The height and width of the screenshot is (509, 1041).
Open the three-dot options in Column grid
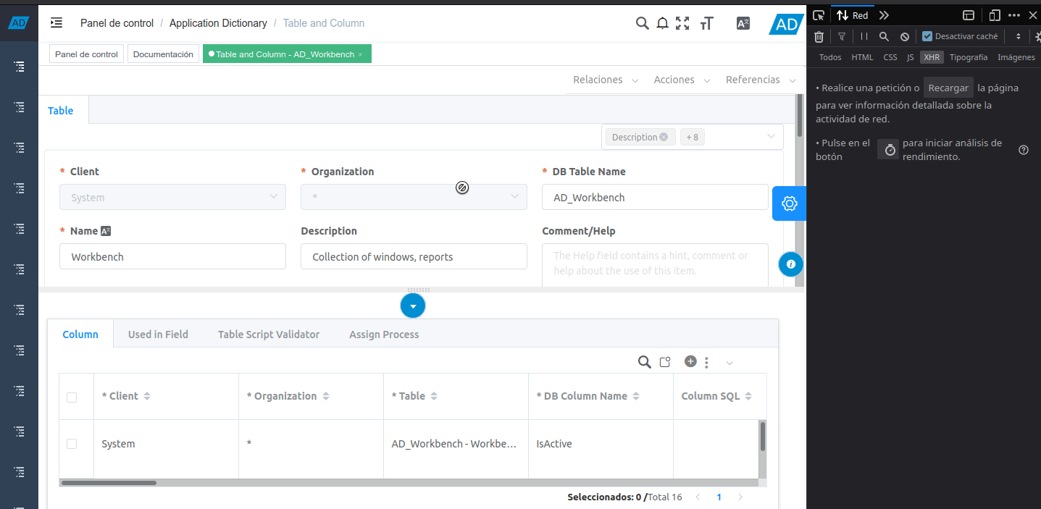click(x=706, y=361)
